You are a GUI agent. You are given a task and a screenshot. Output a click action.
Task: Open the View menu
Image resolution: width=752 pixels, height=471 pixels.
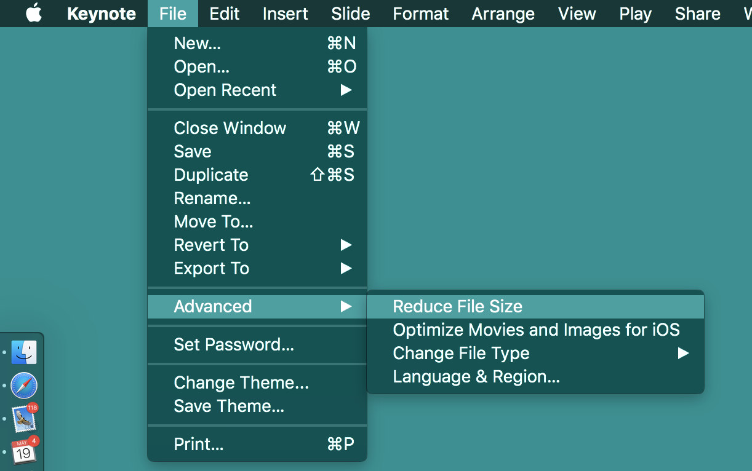pyautogui.click(x=577, y=14)
